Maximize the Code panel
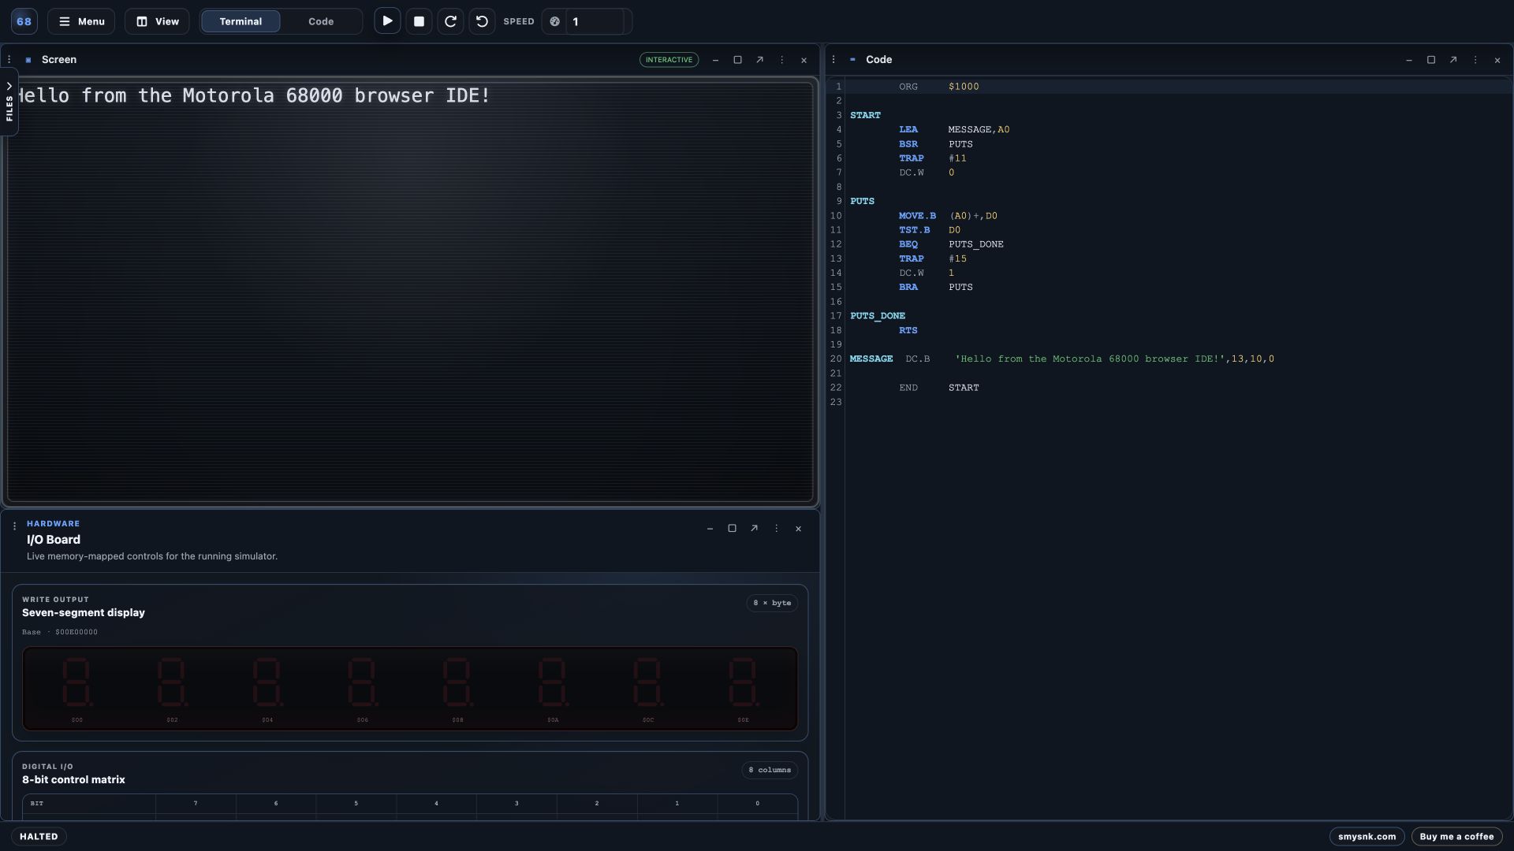Viewport: 1514px width, 851px height. [1431, 60]
